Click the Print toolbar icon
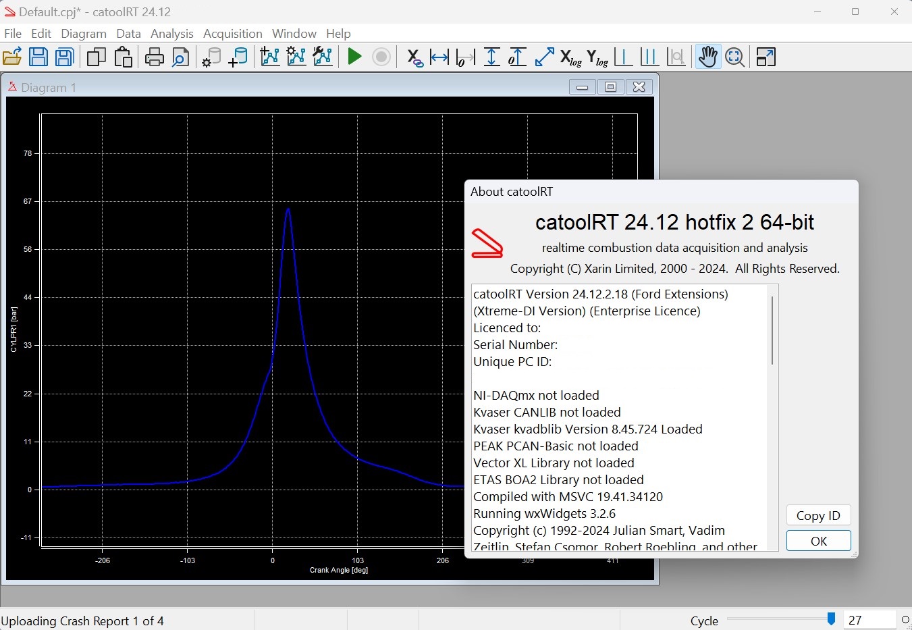912x630 pixels. pyautogui.click(x=155, y=57)
